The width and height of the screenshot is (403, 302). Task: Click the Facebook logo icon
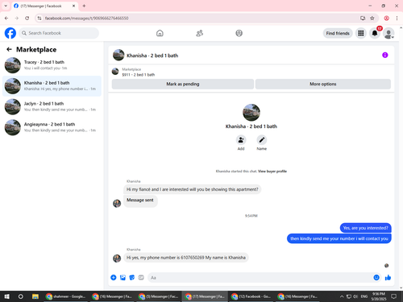tap(10, 33)
